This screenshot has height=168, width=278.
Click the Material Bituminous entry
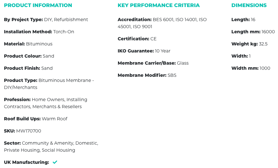tap(28, 44)
